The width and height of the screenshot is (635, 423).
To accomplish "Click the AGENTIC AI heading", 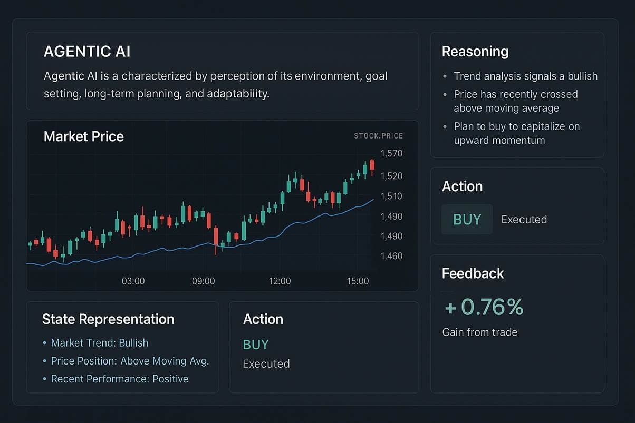I will coord(87,52).
